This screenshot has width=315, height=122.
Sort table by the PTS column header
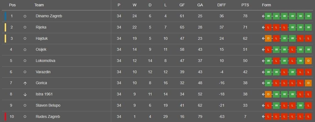[x=245, y=5]
